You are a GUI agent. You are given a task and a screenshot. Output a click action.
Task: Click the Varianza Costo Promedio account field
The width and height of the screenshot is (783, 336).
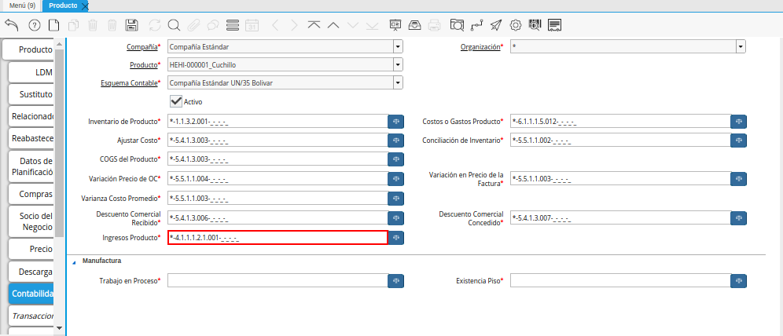click(278, 199)
